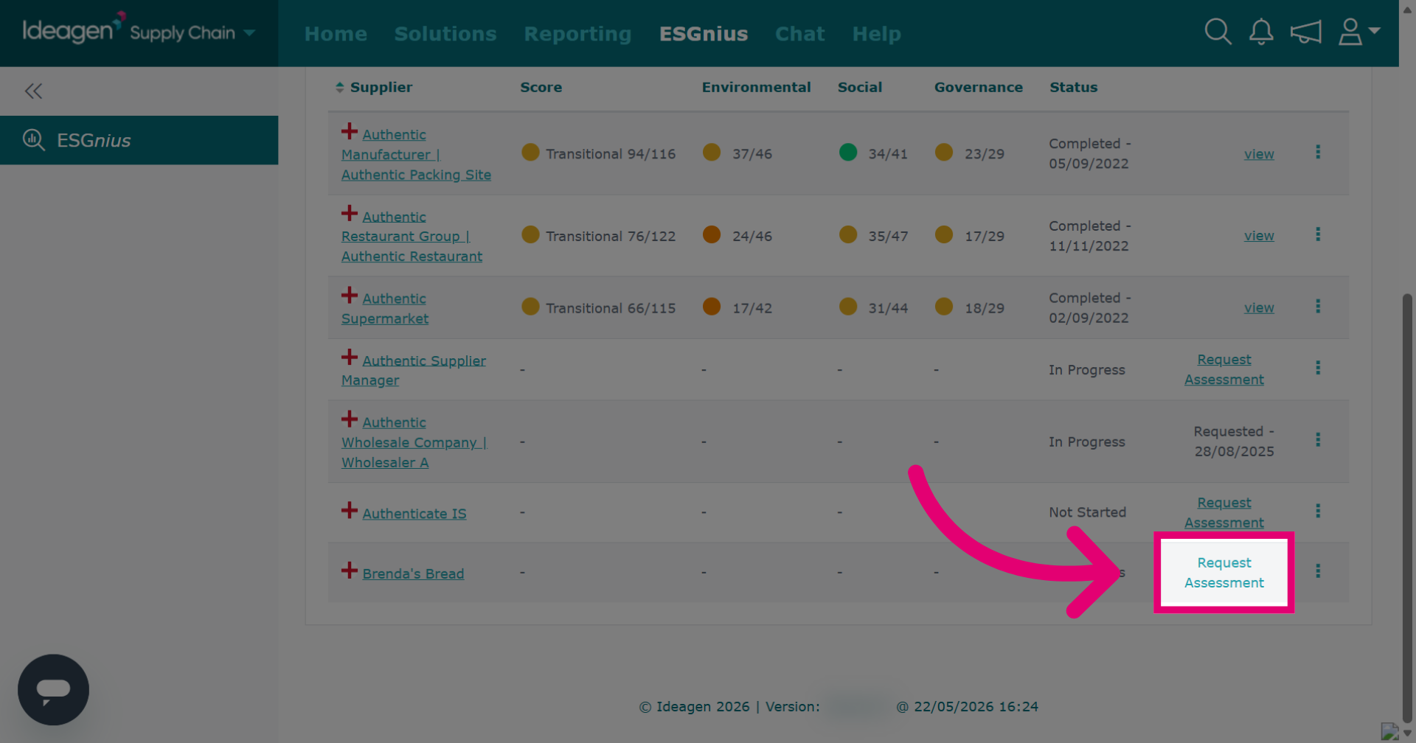Open kebab menu for Authentic Wholesale Company row
Screen dimensions: 1416x743
tap(1318, 440)
